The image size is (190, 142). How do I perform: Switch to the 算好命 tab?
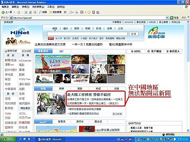[x=80, y=122]
